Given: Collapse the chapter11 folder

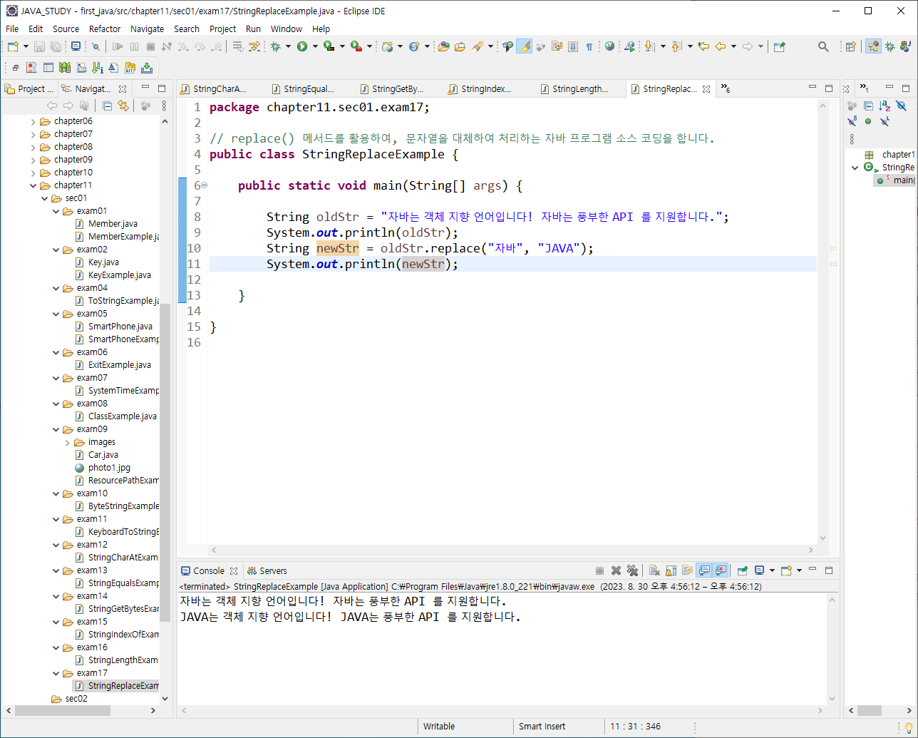Looking at the screenshot, I should click(x=33, y=185).
